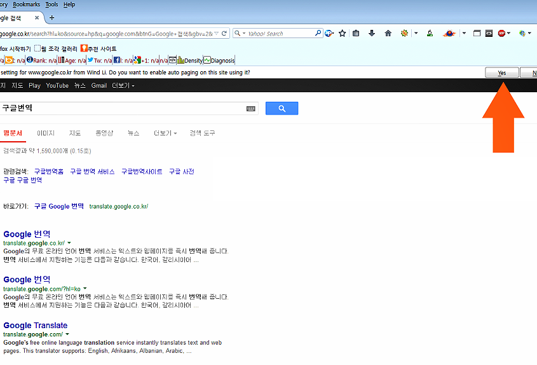Screen dimensions: 537x365
Task: Open the Bookmarks menu
Action: point(26,4)
